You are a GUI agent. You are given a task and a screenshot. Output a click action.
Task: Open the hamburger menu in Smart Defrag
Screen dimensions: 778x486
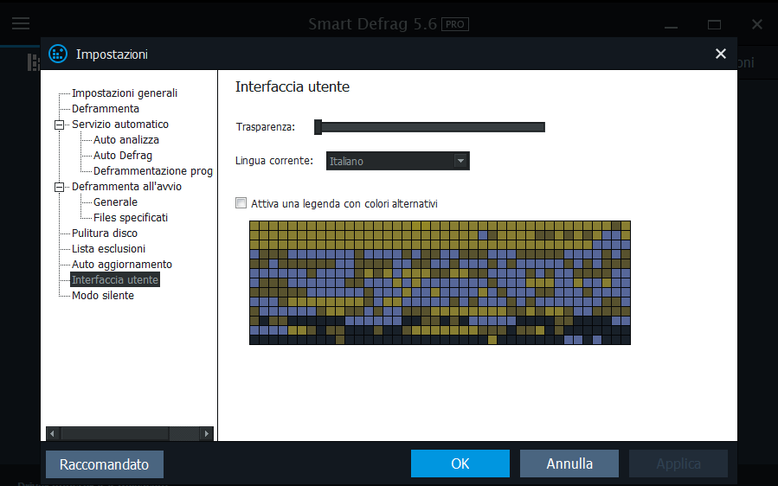point(21,23)
